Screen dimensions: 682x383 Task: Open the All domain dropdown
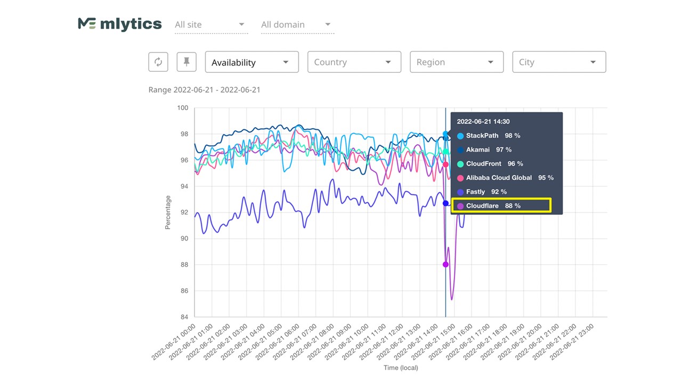click(x=297, y=24)
